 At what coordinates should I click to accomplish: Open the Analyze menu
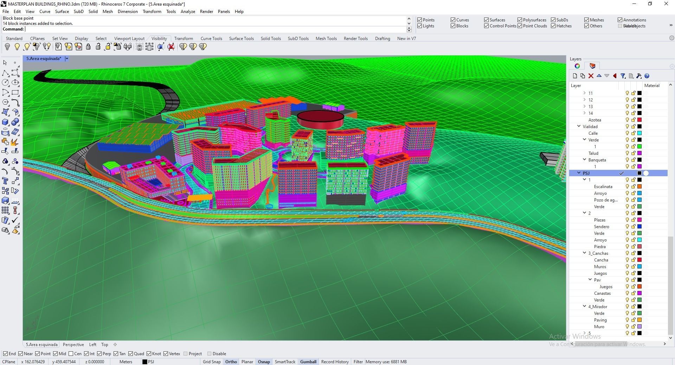click(188, 12)
